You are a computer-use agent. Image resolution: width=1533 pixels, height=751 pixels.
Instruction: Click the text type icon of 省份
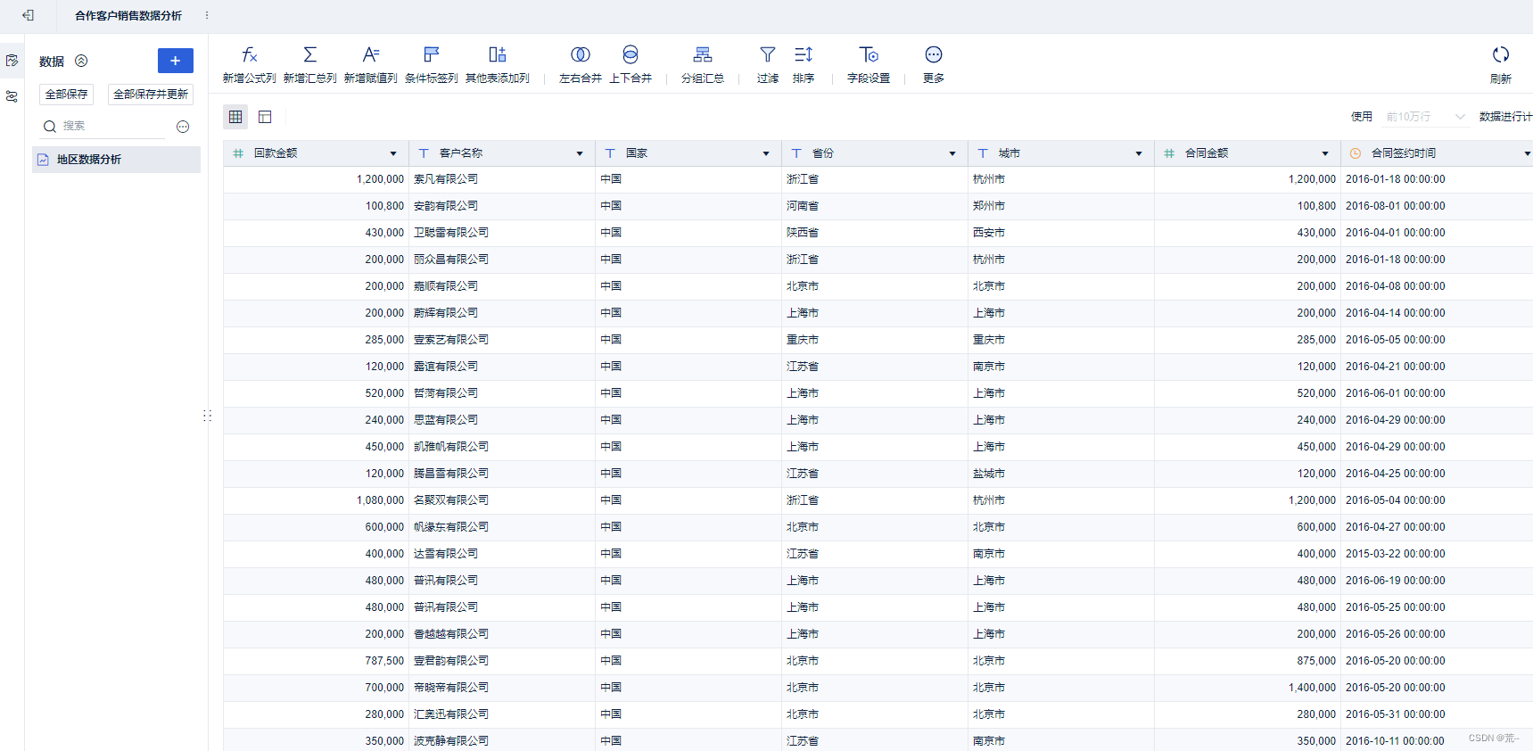coord(796,153)
